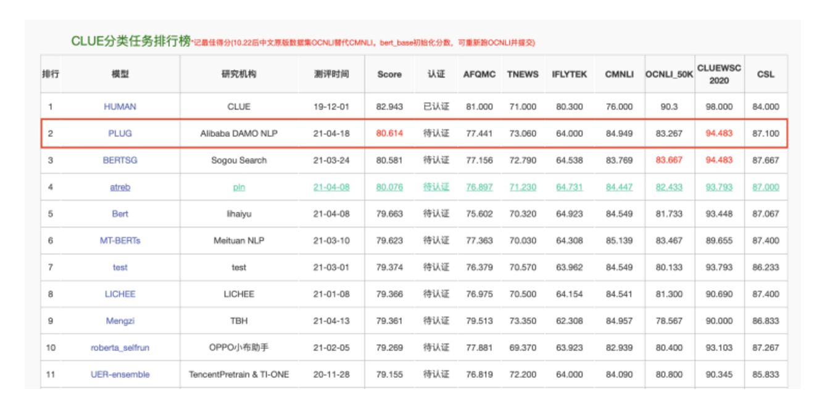Click the 21-04-18 date cell

331,133
